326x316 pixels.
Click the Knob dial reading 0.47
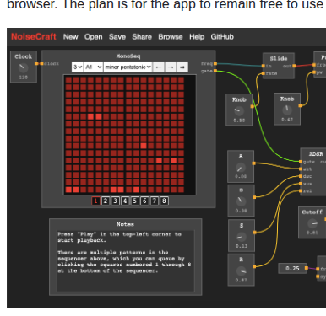(287, 110)
